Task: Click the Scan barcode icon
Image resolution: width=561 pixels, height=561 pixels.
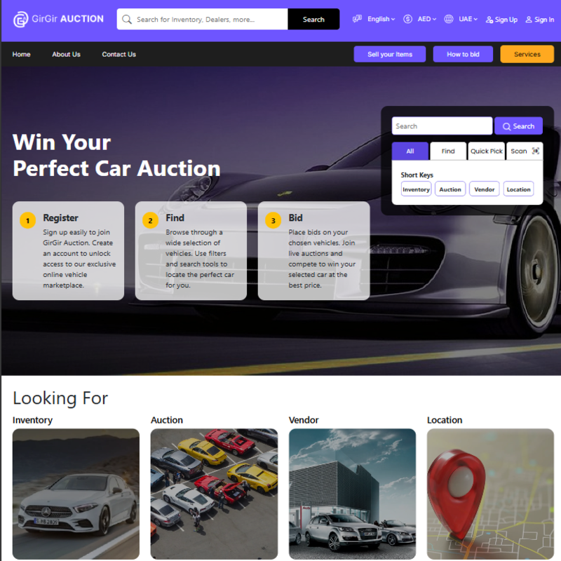Action: 536,151
